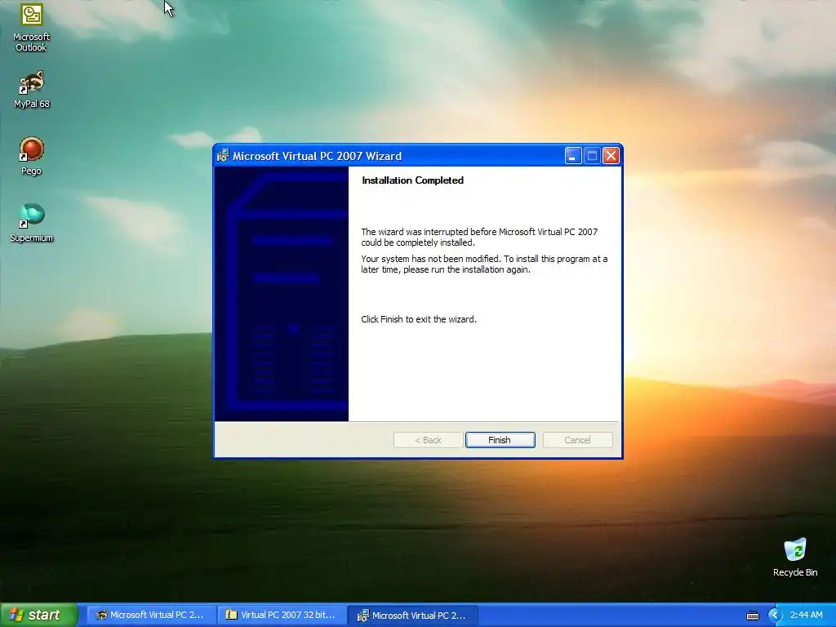Minimize the Virtual PC 2007 Wizard window
Image resolution: width=836 pixels, height=627 pixels.
coord(572,156)
